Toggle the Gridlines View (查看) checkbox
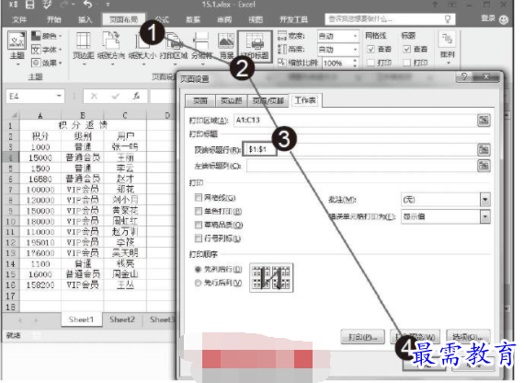The image size is (524, 383). [370, 49]
